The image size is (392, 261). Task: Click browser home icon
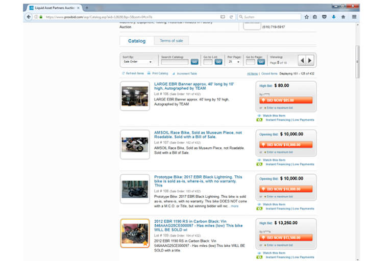(x=343, y=17)
